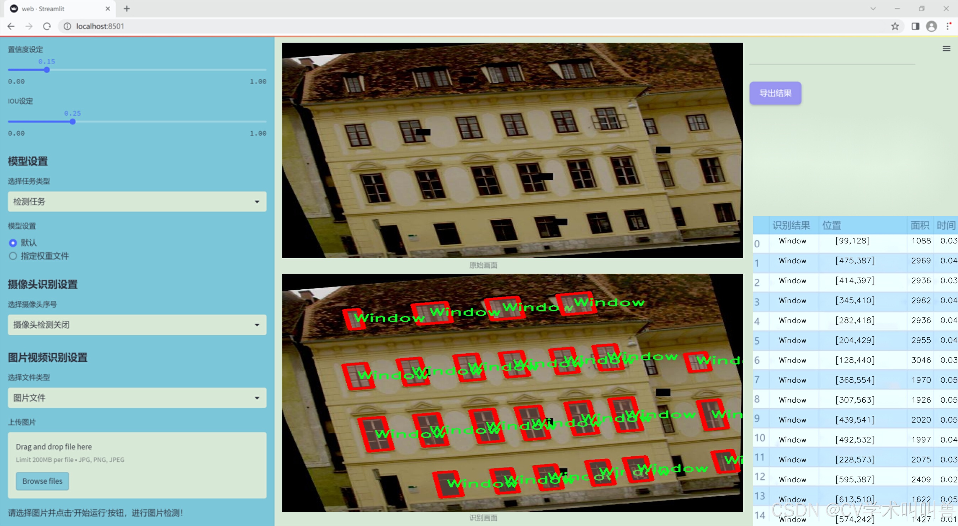
Task: Click the confidence slider handle at 0.15
Action: [47, 70]
